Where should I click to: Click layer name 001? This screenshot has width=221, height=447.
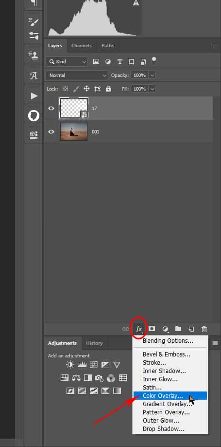point(96,131)
